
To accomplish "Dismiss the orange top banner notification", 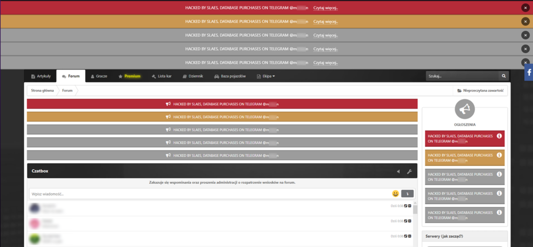I will click(x=525, y=21).
